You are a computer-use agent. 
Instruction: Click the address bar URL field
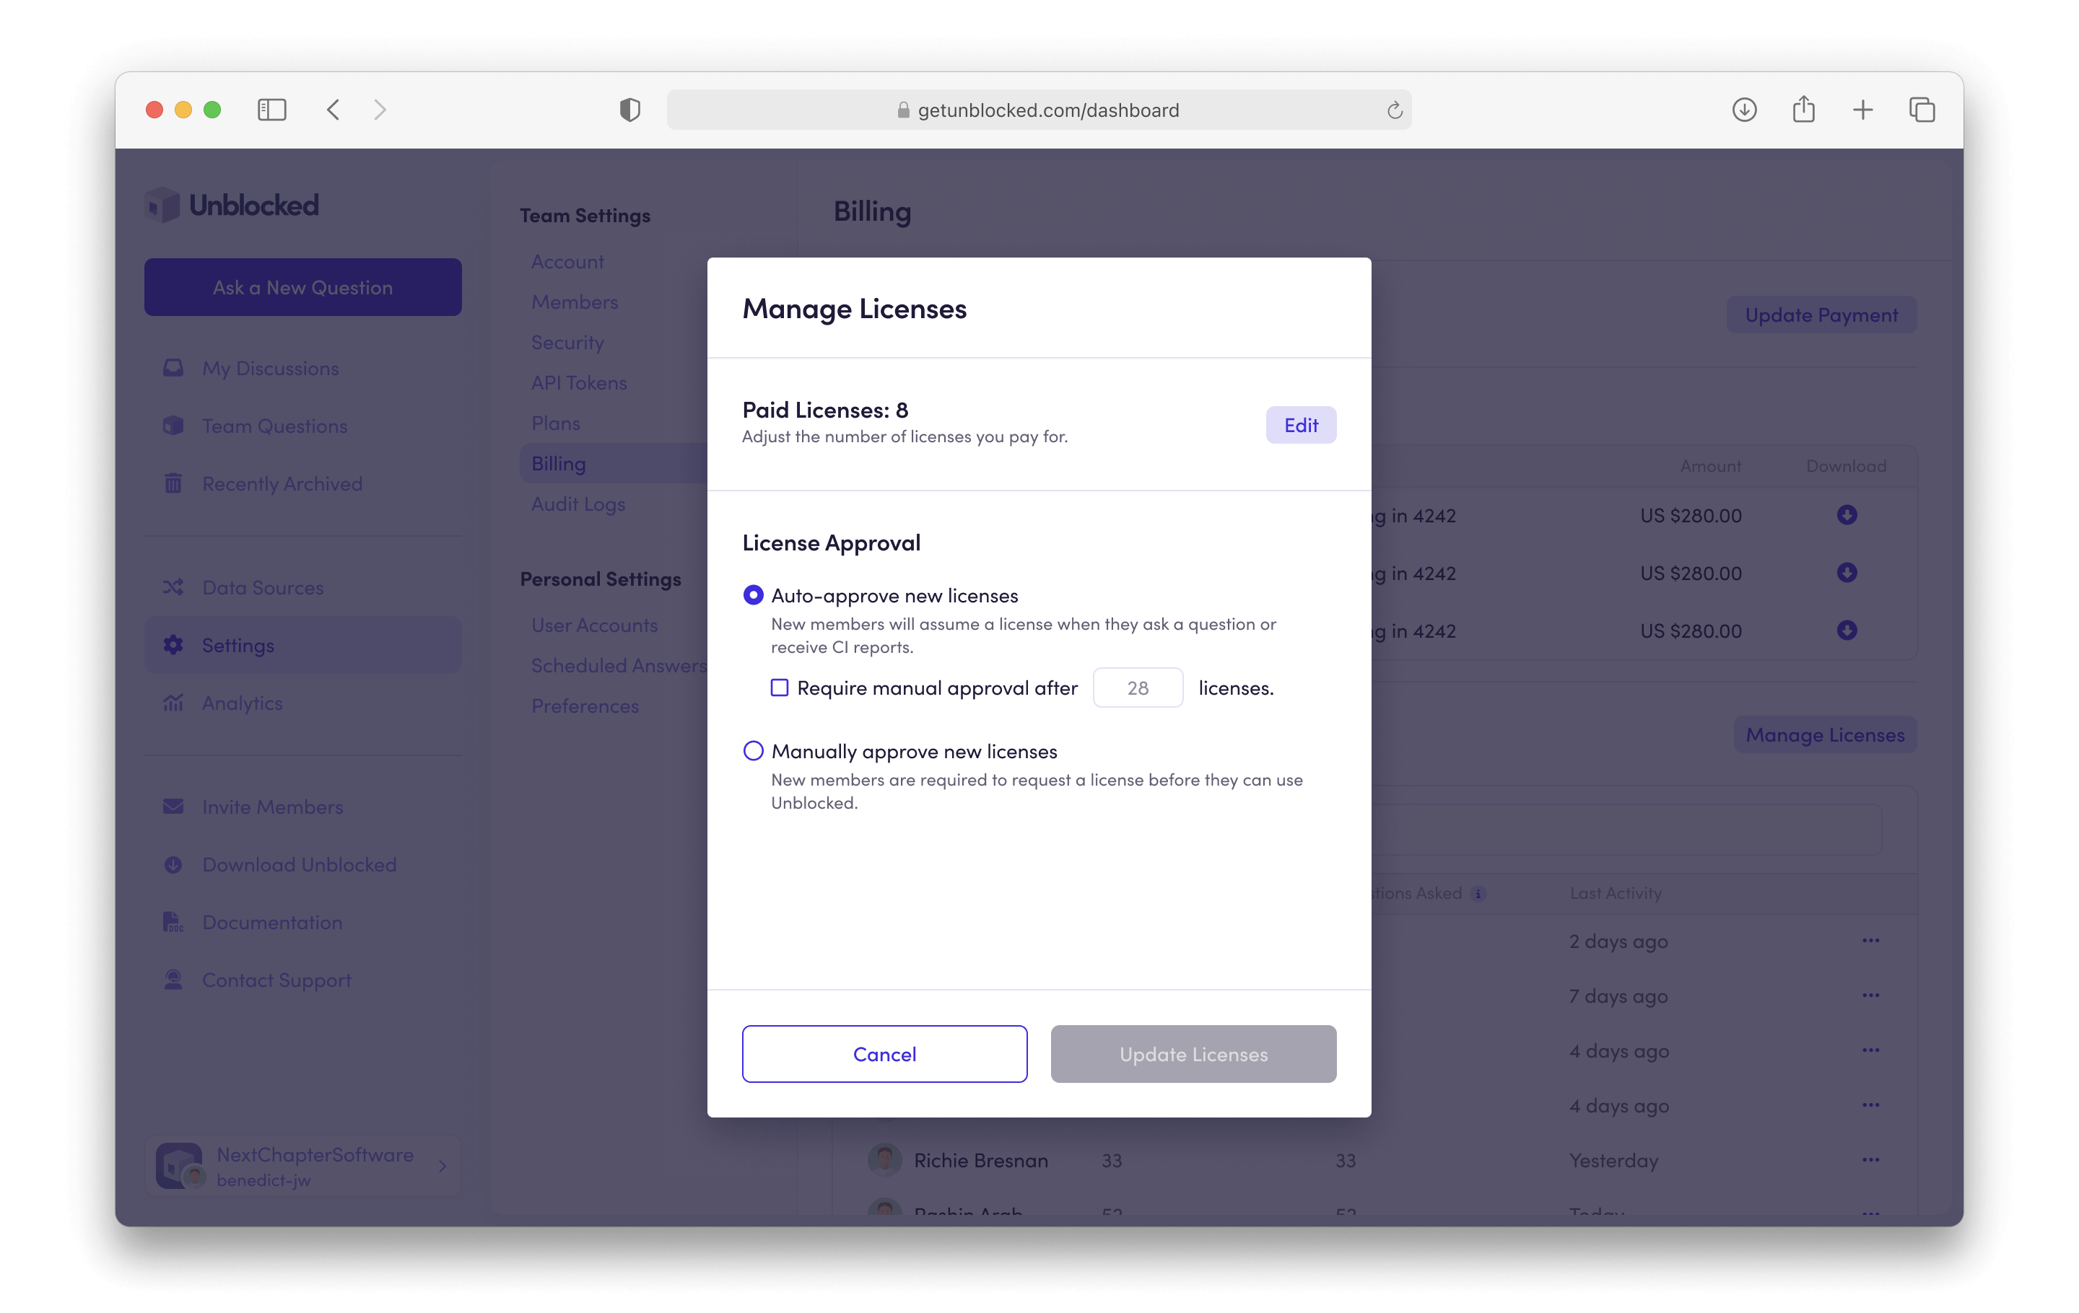(1039, 110)
